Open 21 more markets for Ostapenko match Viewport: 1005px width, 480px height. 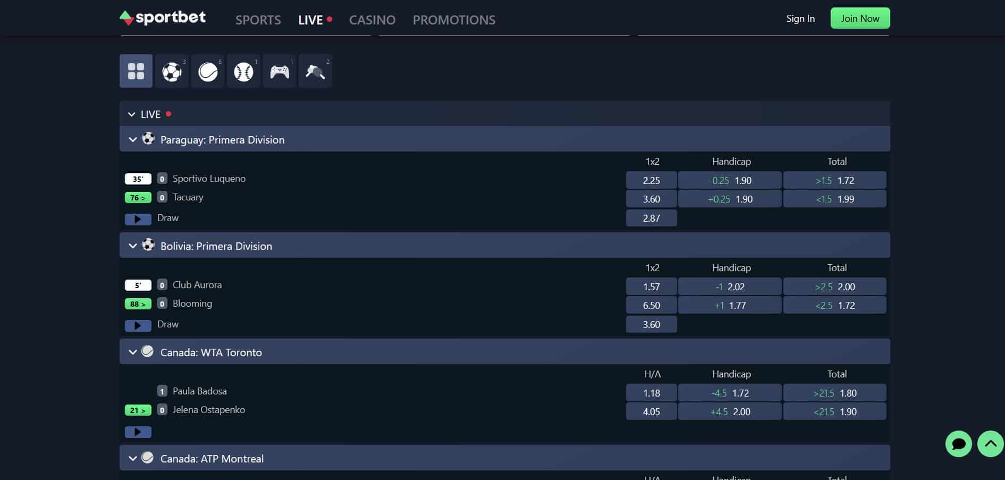click(x=138, y=410)
